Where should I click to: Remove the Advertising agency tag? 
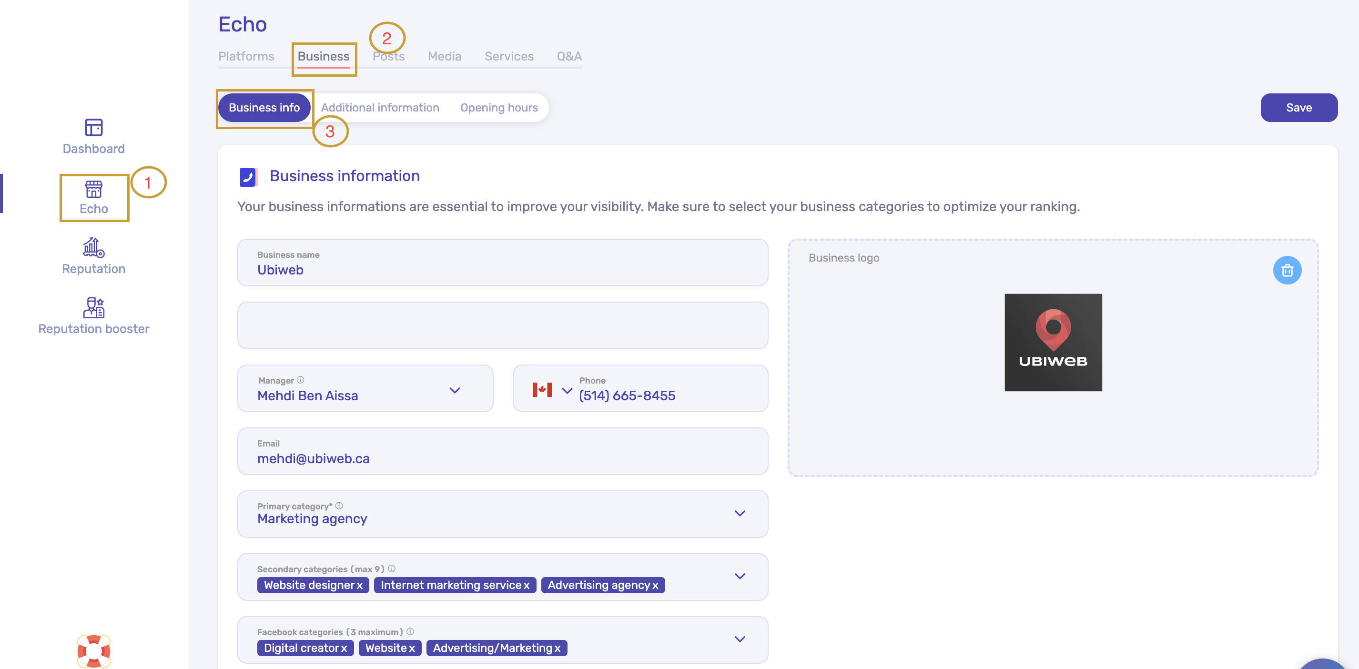coord(655,585)
